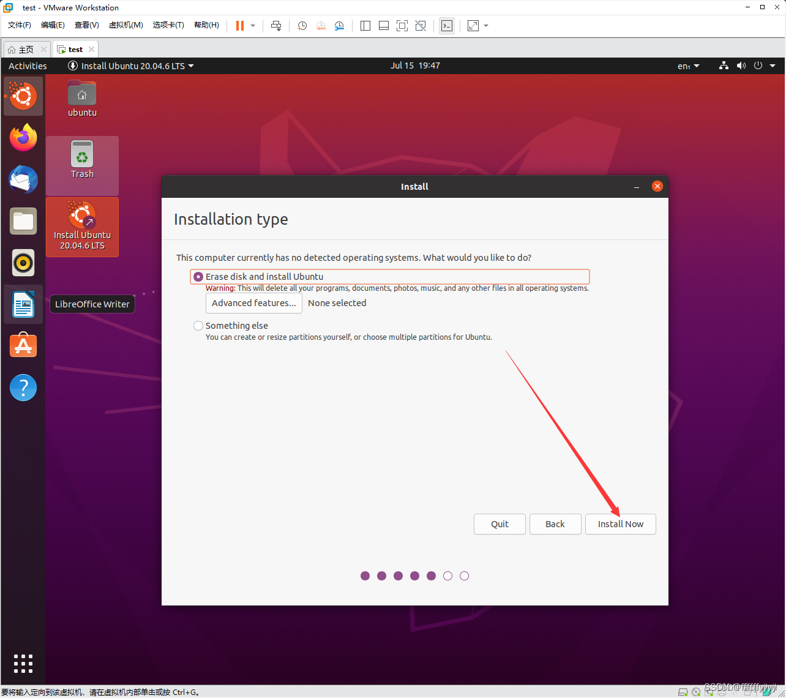Show Applications grid in dock
This screenshot has height=698, width=786.
pyautogui.click(x=23, y=664)
